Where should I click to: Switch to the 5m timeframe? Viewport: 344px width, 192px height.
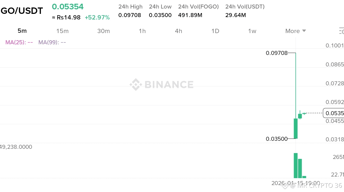click(22, 31)
